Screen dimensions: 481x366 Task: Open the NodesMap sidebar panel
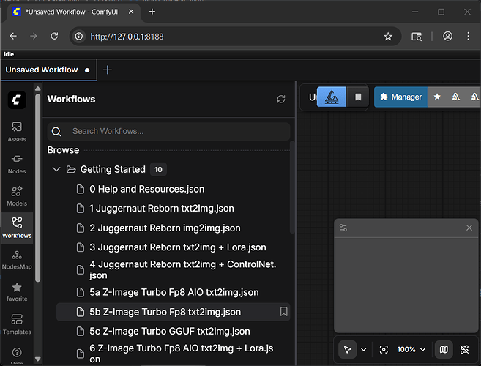coord(17,259)
